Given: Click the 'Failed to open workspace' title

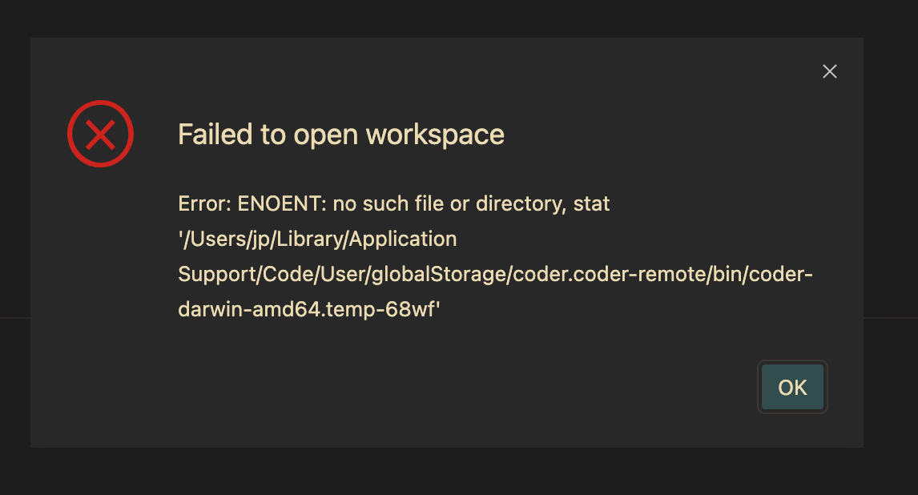Looking at the screenshot, I should (x=340, y=135).
